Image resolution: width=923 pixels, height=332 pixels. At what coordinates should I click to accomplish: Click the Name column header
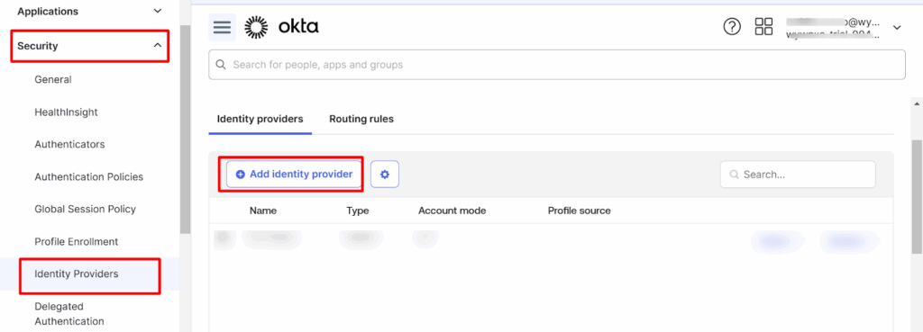tap(263, 211)
